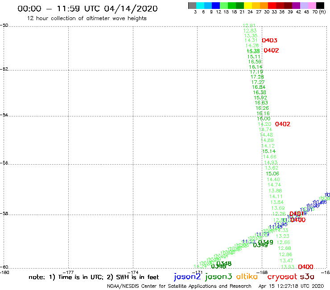
Task: Click the red '0402' label beside 15.38
Action: coord(271,50)
